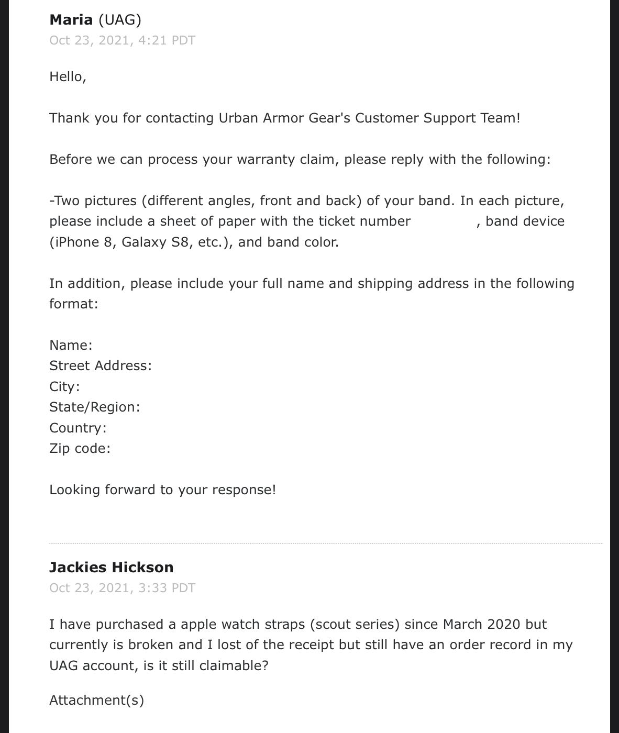Click the blank ticket number area
Screen dimensions: 619x733
click(444, 221)
